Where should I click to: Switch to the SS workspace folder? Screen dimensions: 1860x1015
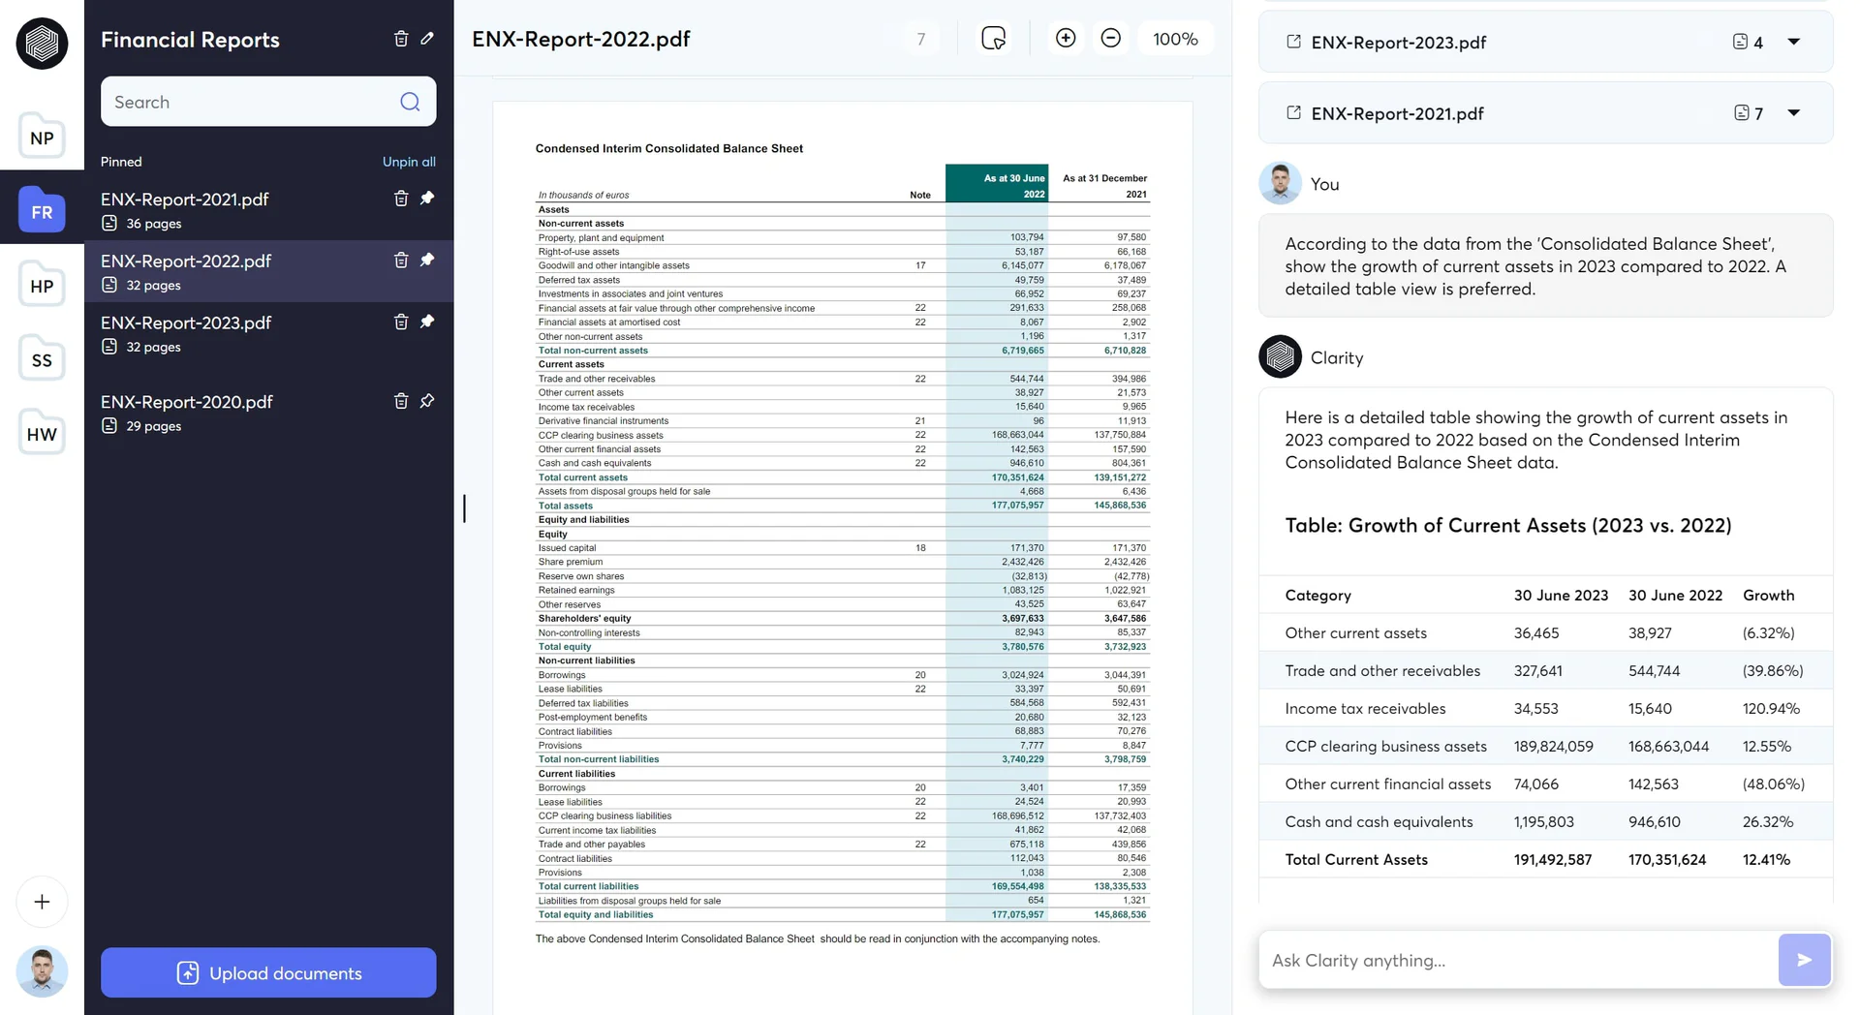pyautogui.click(x=42, y=360)
